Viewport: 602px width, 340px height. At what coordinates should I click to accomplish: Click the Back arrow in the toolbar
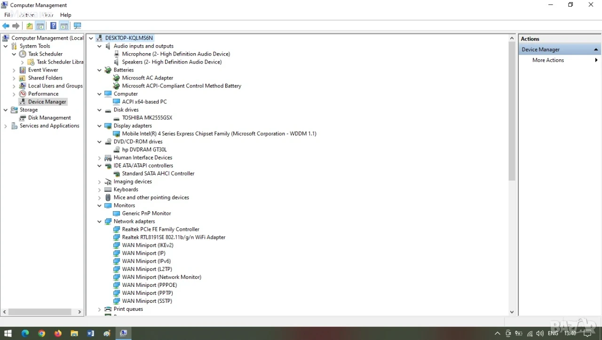click(x=6, y=26)
